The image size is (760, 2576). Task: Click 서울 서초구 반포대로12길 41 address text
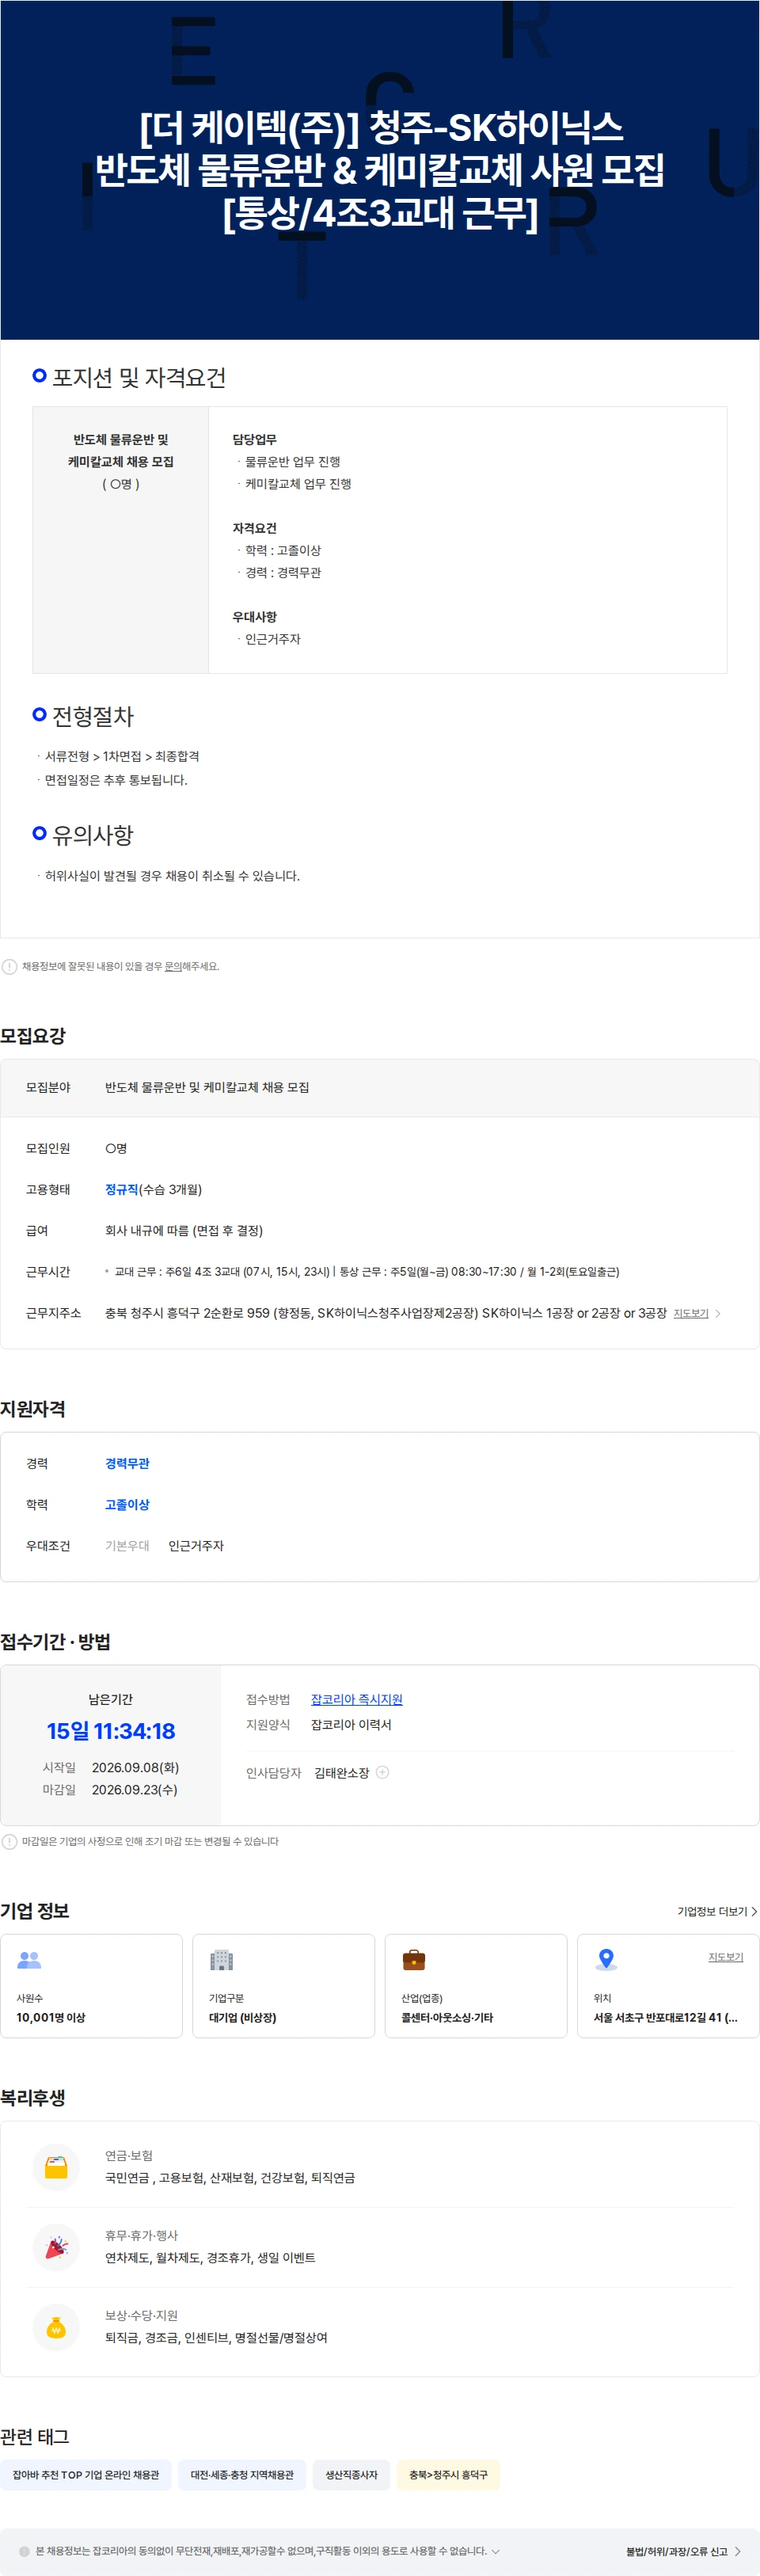tap(665, 2017)
